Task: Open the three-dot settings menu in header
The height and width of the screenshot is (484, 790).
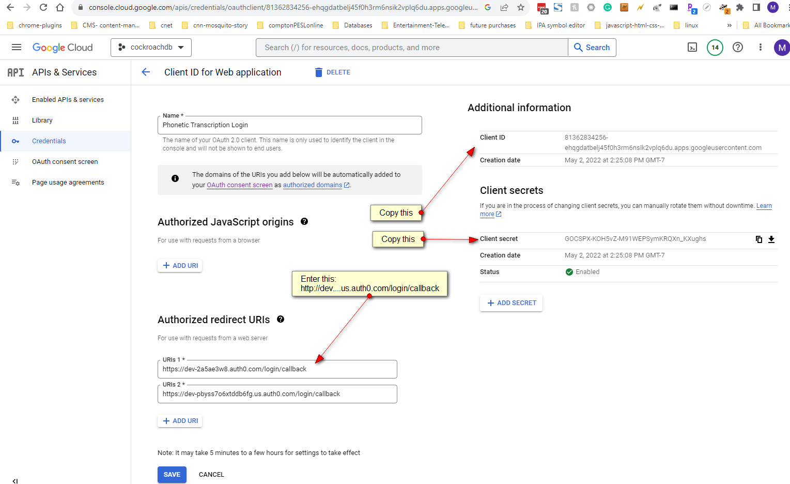Action: point(761,48)
